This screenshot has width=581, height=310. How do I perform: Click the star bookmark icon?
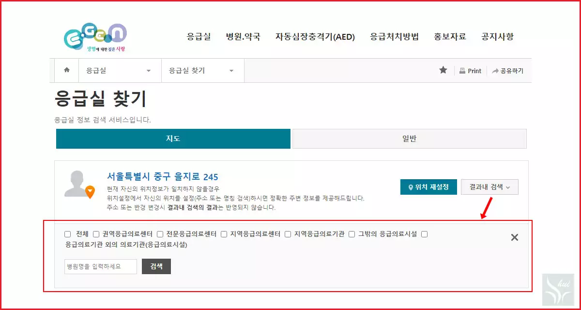point(443,70)
